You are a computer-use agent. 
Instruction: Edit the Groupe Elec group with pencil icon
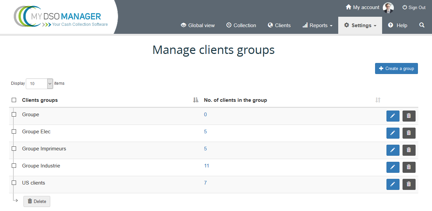point(393,133)
